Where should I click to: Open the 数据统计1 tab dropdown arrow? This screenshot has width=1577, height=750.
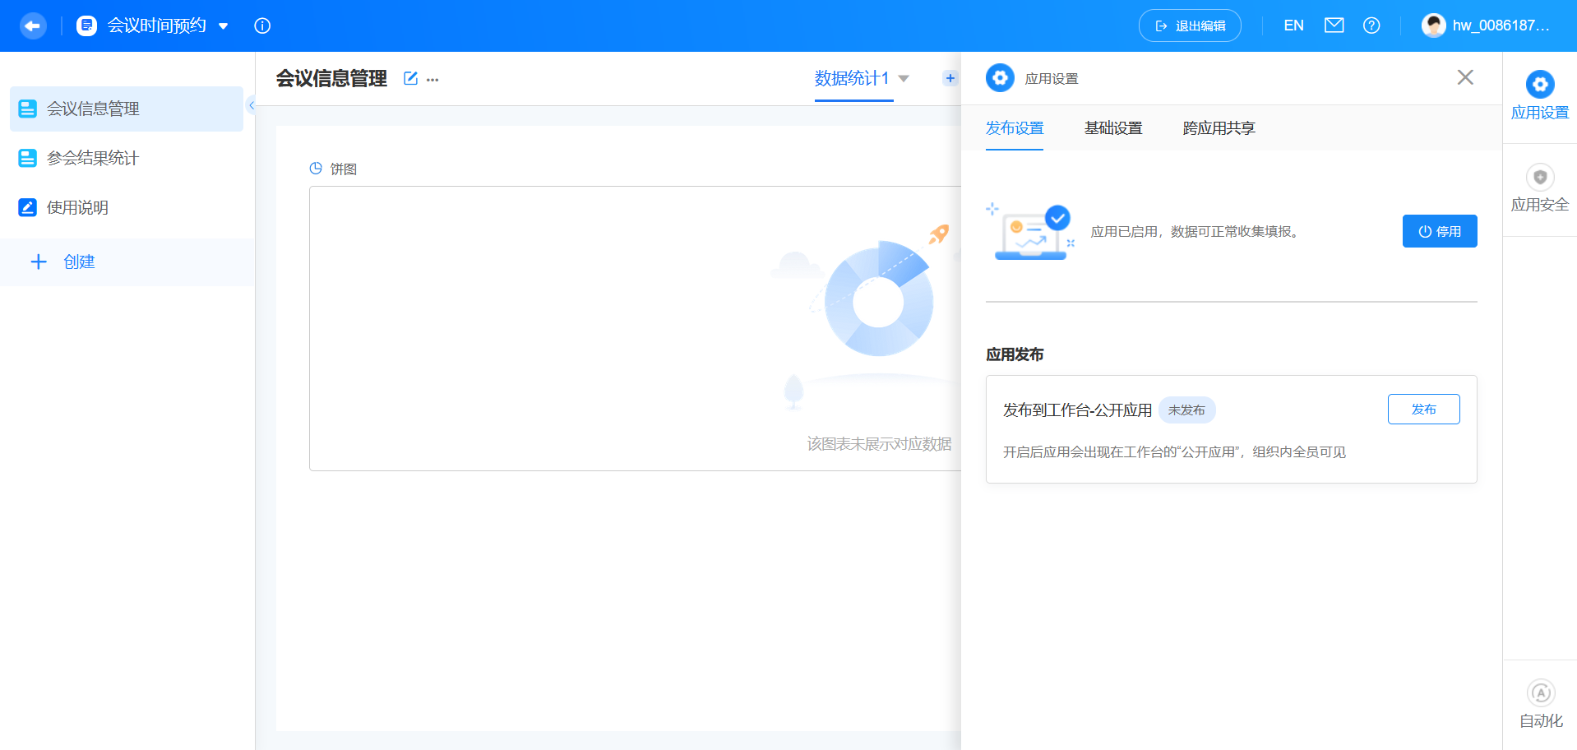pyautogui.click(x=903, y=79)
